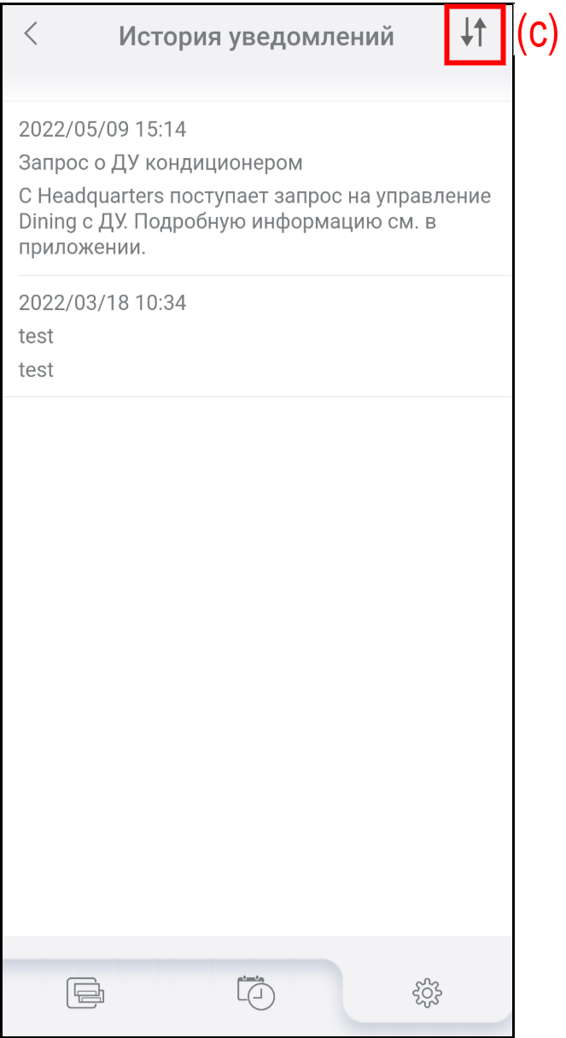
Task: Click the sort order arrows icon
Action: pyautogui.click(x=472, y=33)
